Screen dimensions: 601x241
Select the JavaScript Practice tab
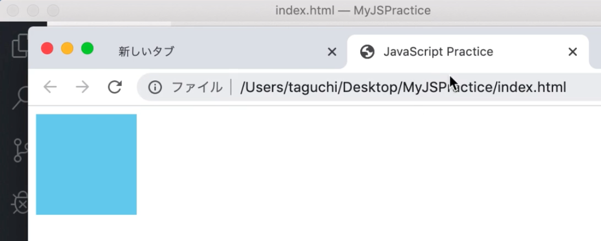tap(438, 51)
